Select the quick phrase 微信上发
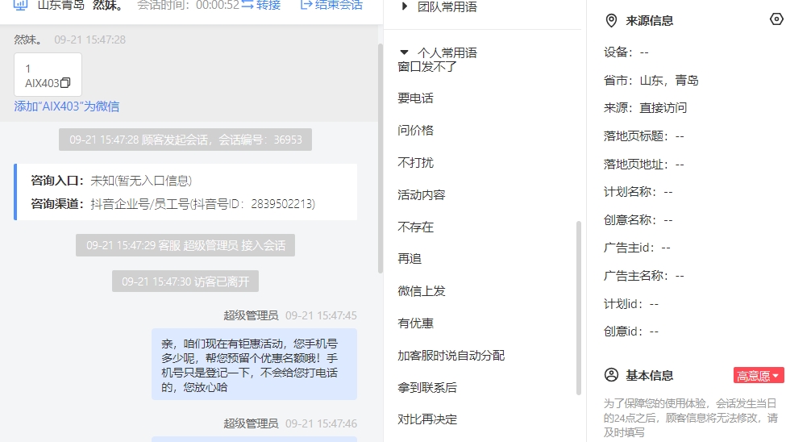The image size is (786, 442). pyautogui.click(x=422, y=291)
